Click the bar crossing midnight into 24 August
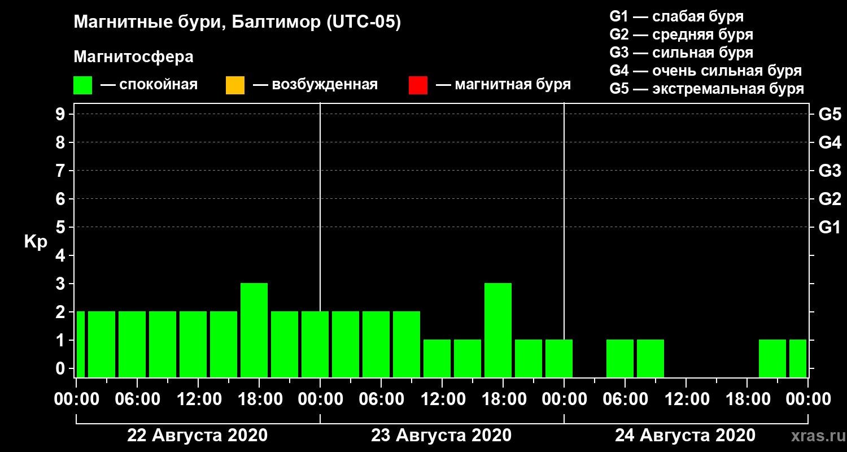The image size is (847, 452). point(559,358)
